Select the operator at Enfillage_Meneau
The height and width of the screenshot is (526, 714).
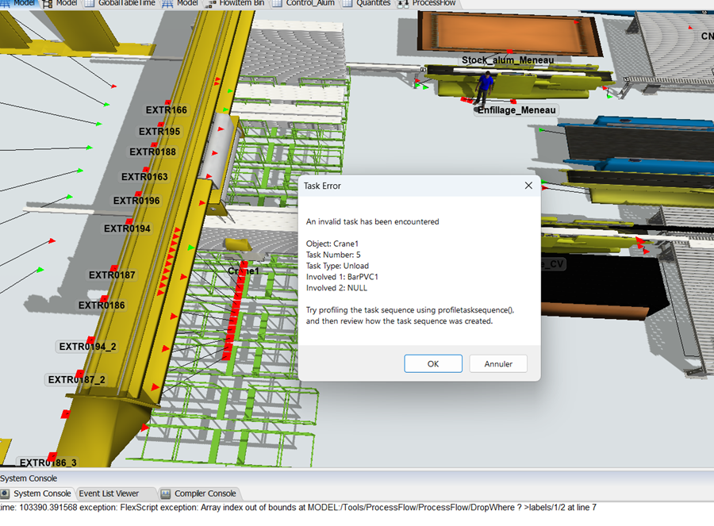point(485,87)
